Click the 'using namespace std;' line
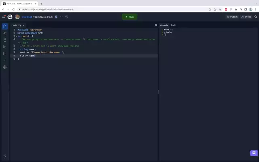This screenshot has height=162, width=259. 30,33
